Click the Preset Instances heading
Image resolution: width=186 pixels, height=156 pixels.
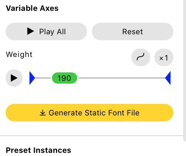pyautogui.click(x=39, y=150)
